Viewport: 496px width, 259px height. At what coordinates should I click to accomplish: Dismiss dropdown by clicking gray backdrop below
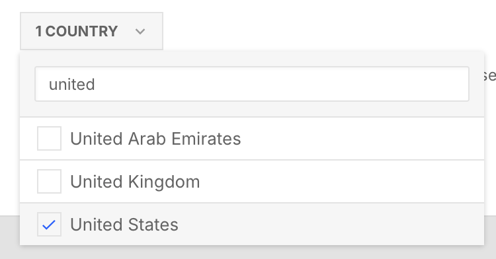(x=248, y=252)
